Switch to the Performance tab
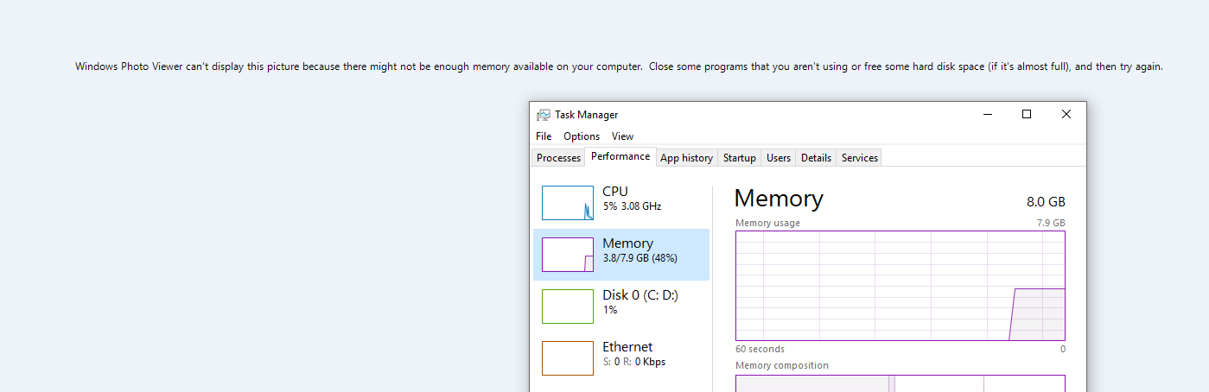 click(x=620, y=157)
